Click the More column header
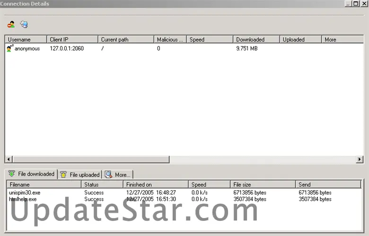The width and height of the screenshot is (369, 236). (x=343, y=40)
